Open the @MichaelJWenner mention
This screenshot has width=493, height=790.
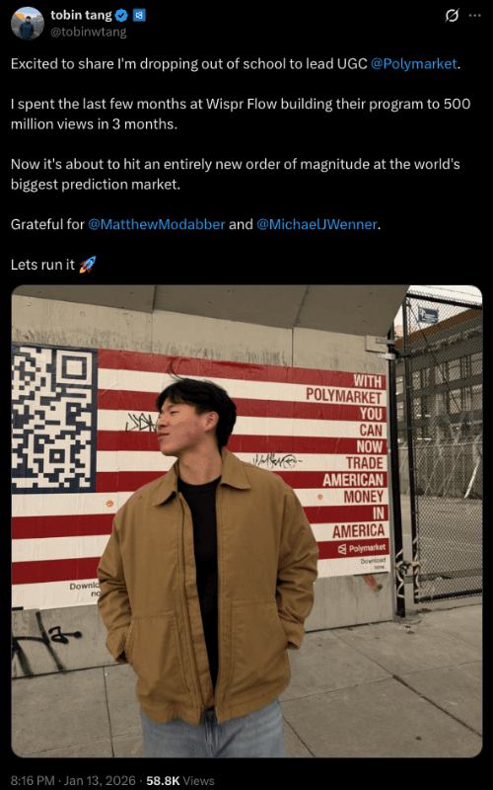pyautogui.click(x=317, y=224)
